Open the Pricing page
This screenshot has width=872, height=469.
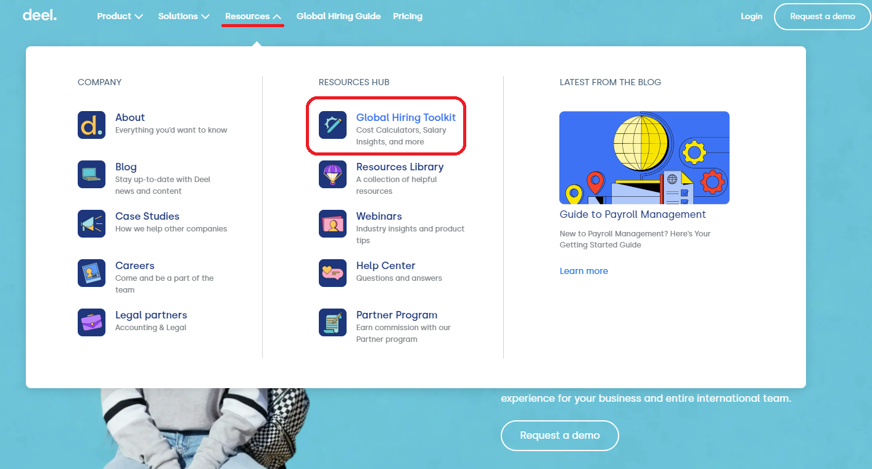(x=408, y=16)
